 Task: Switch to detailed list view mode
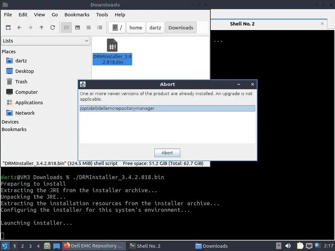pyautogui.click(x=100, y=27)
